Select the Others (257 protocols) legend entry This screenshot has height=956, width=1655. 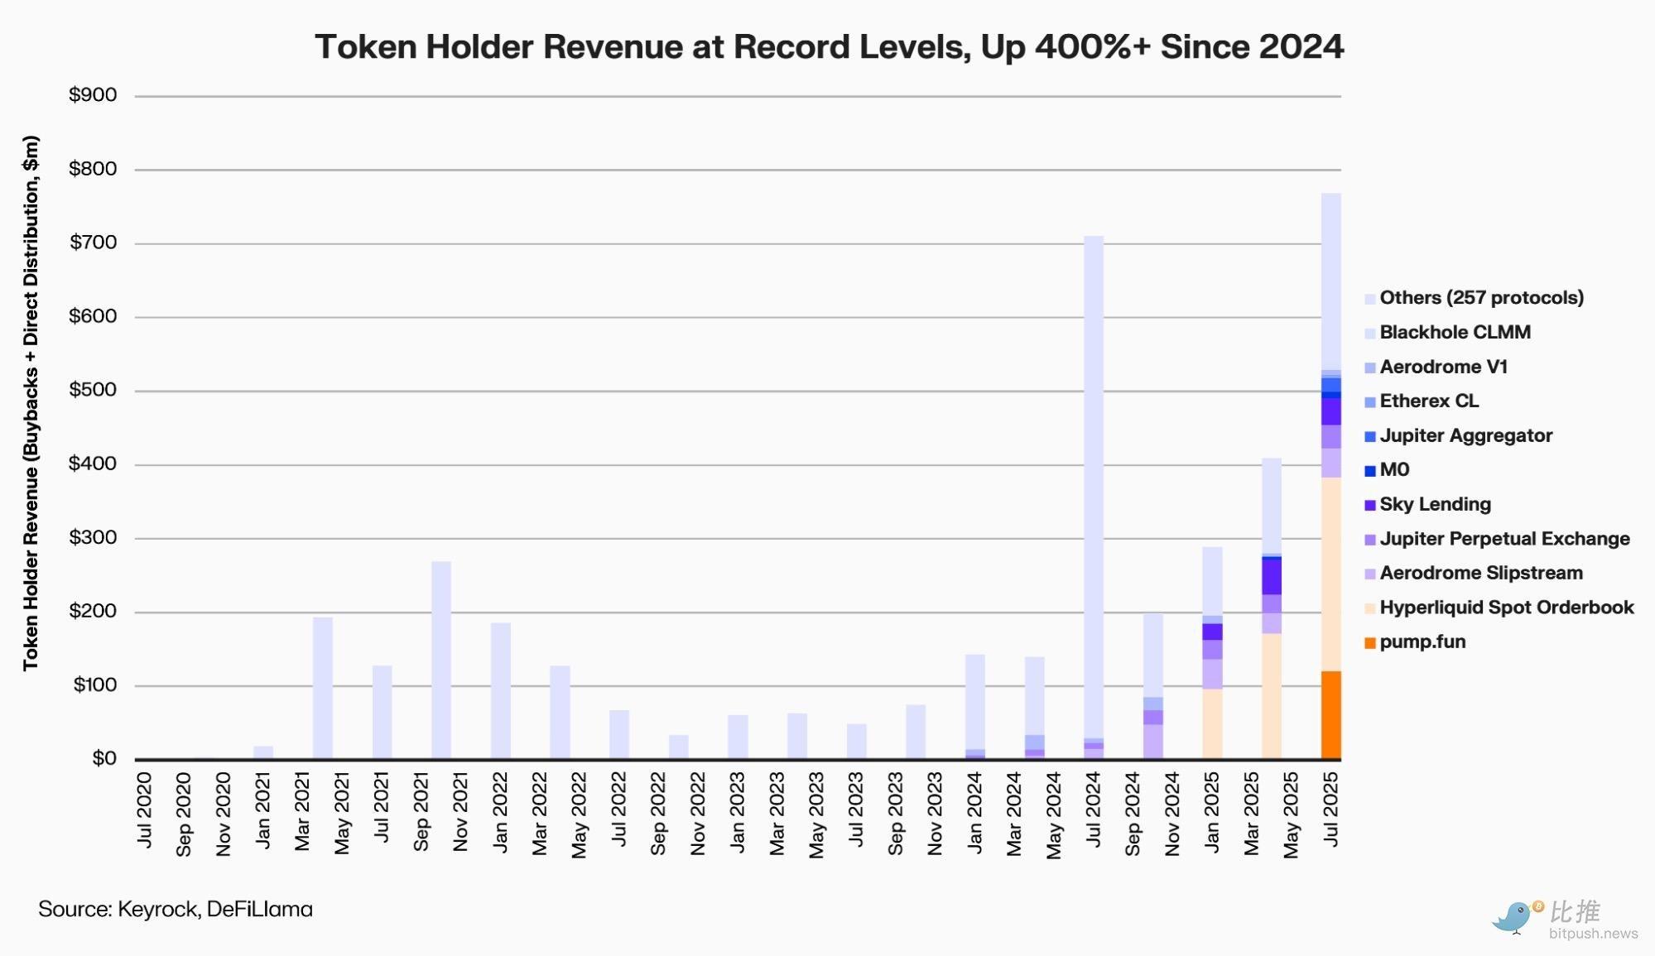click(1481, 298)
